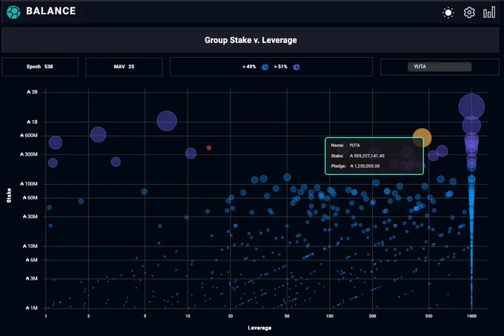
Task: Toggle light mode sun icon
Action: [448, 13]
